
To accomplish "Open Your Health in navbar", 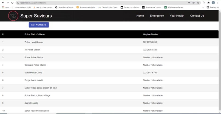I will click(177, 16).
